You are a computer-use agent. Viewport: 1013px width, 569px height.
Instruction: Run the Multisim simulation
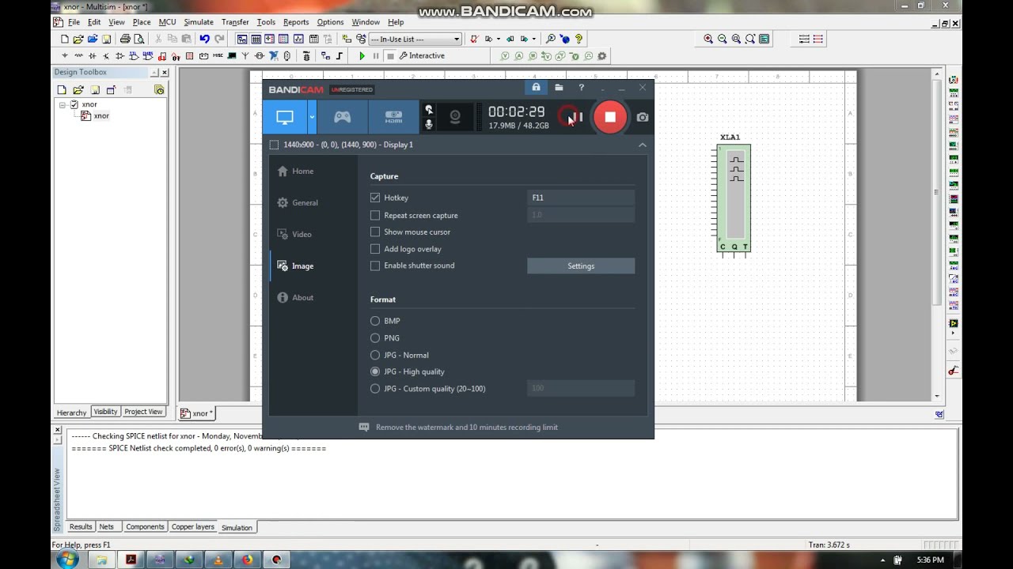[362, 56]
